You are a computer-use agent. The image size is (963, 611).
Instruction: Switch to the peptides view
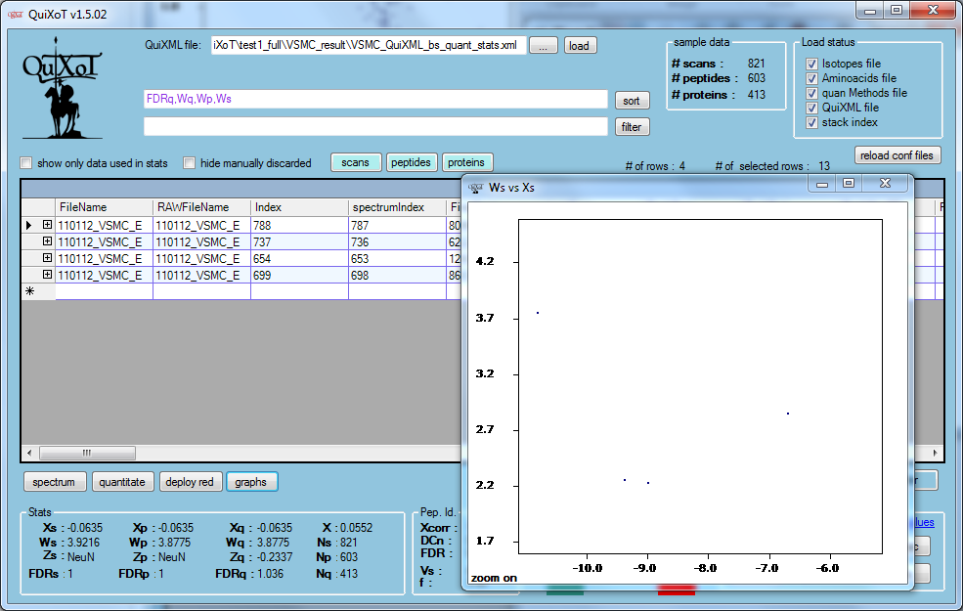coord(411,163)
